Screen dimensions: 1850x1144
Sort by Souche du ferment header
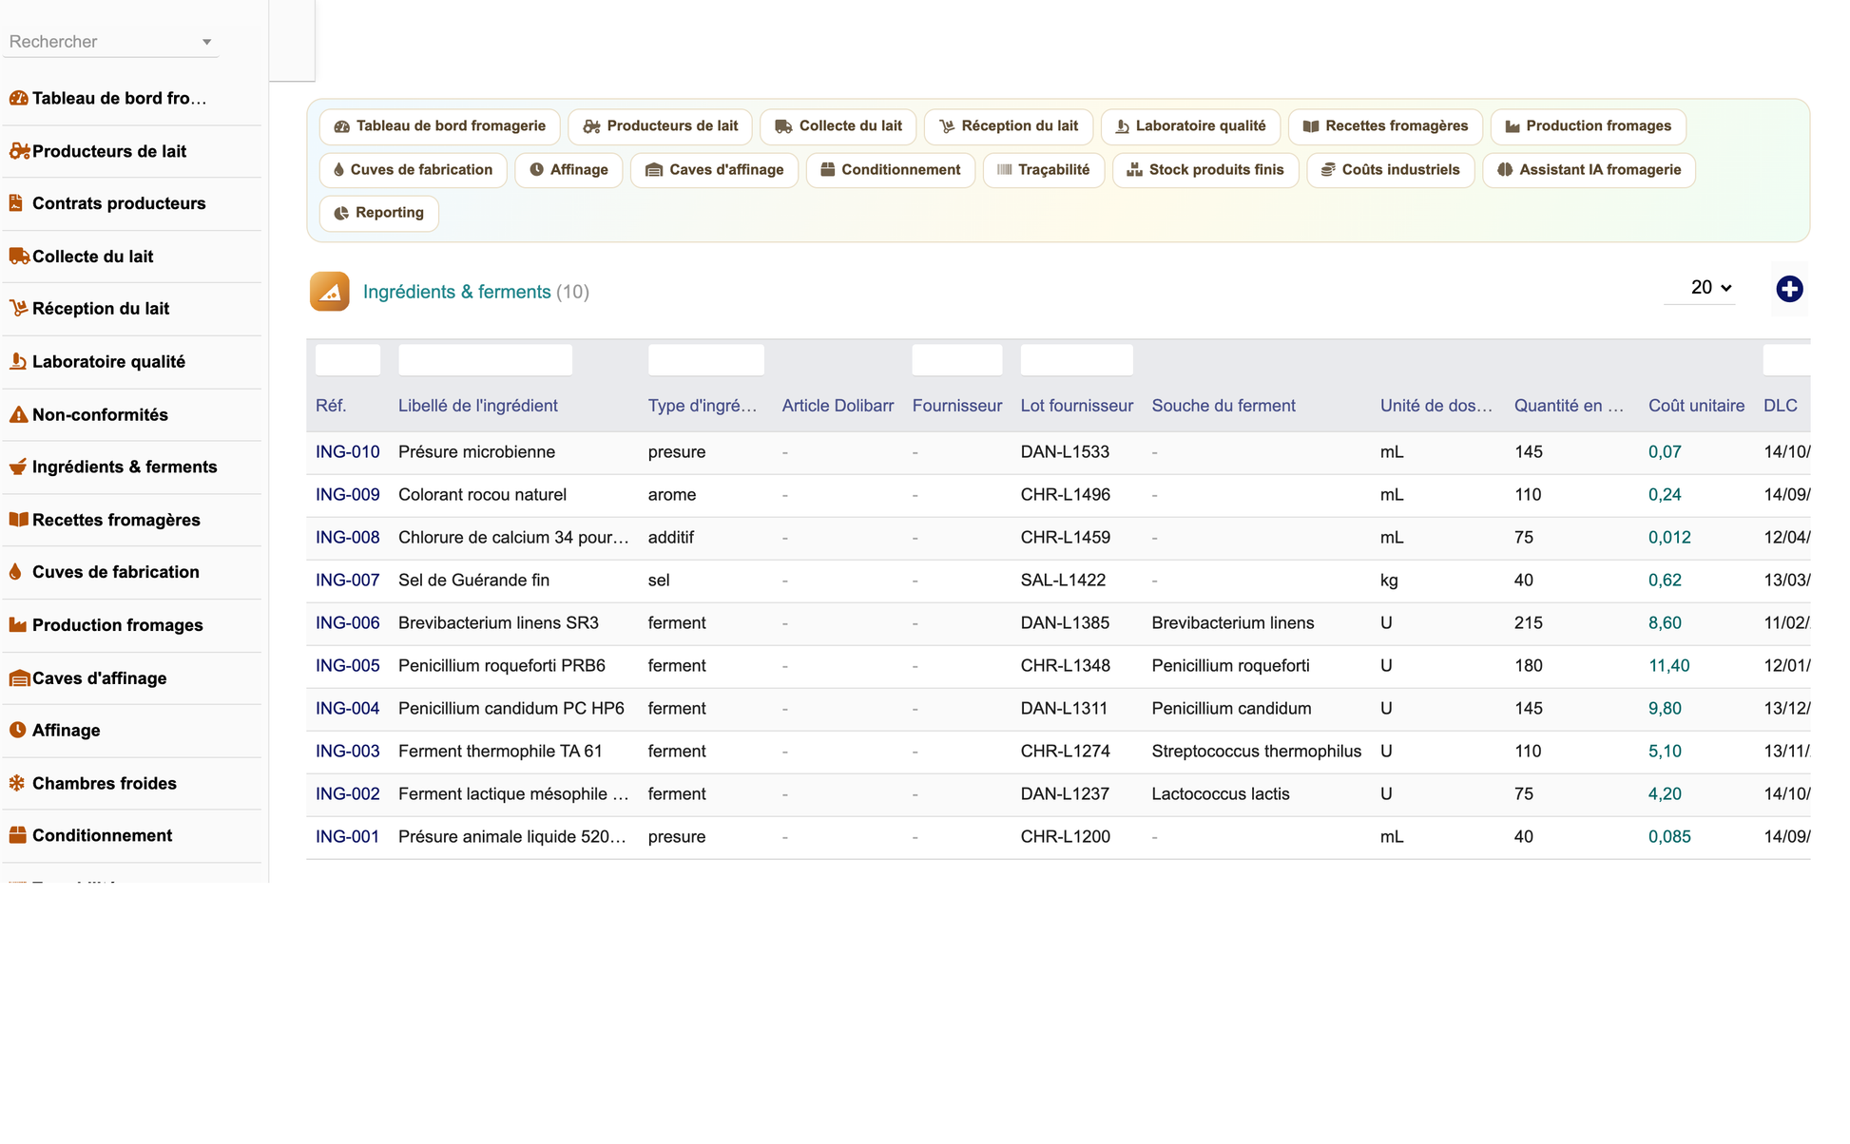[1223, 406]
